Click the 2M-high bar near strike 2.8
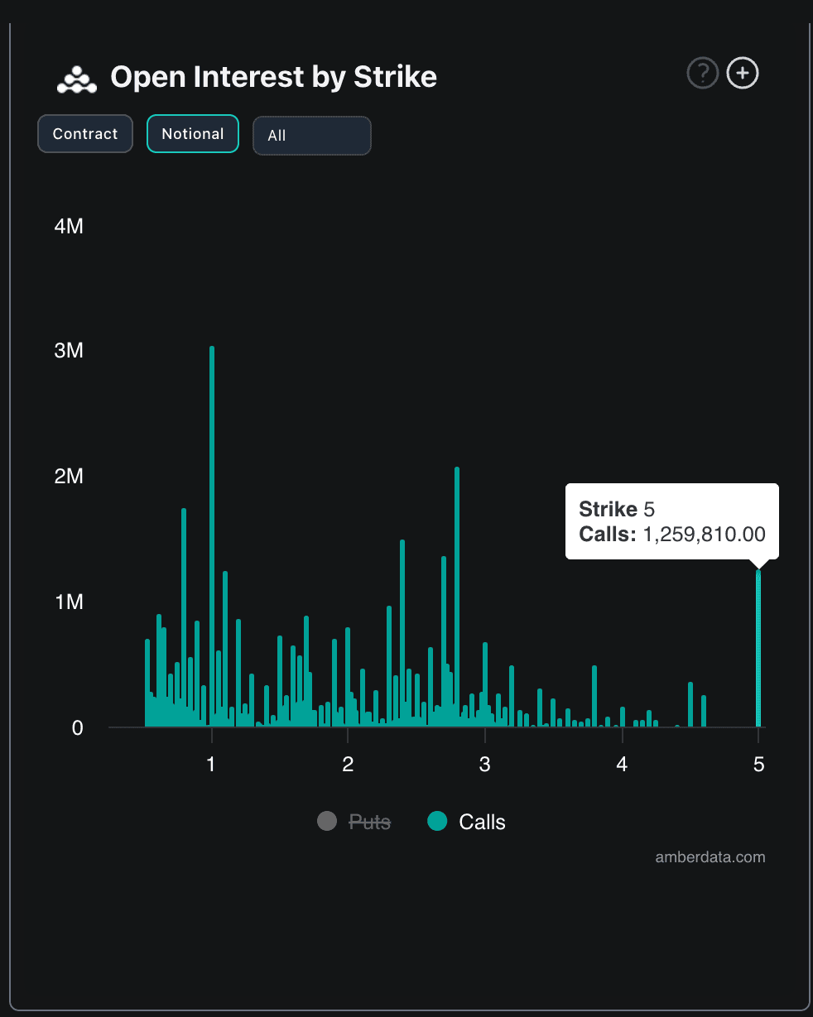Screen dimensions: 813x1017 click(x=457, y=597)
